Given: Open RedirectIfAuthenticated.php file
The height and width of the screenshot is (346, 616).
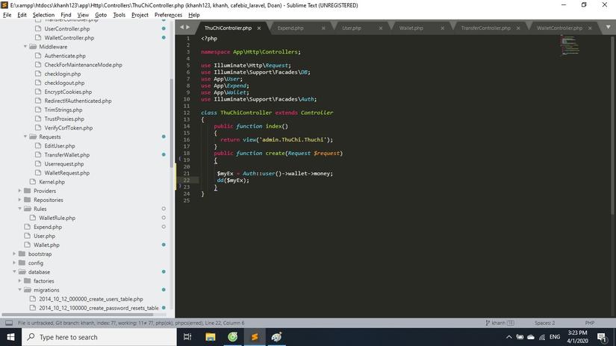Looking at the screenshot, I should pos(78,101).
